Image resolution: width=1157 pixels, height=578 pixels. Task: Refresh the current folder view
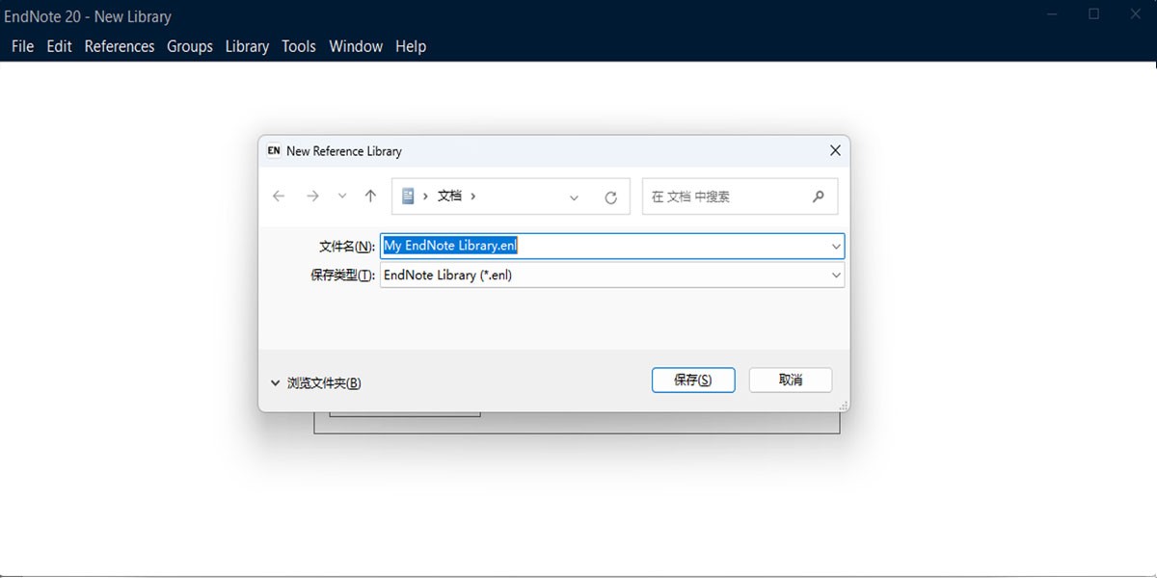[x=610, y=197]
